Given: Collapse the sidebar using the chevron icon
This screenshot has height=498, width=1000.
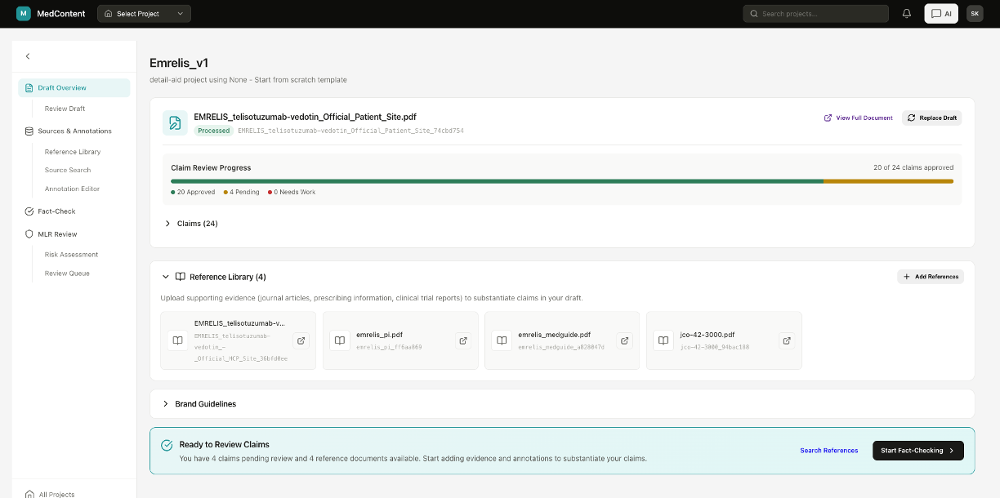Looking at the screenshot, I should 27,56.
